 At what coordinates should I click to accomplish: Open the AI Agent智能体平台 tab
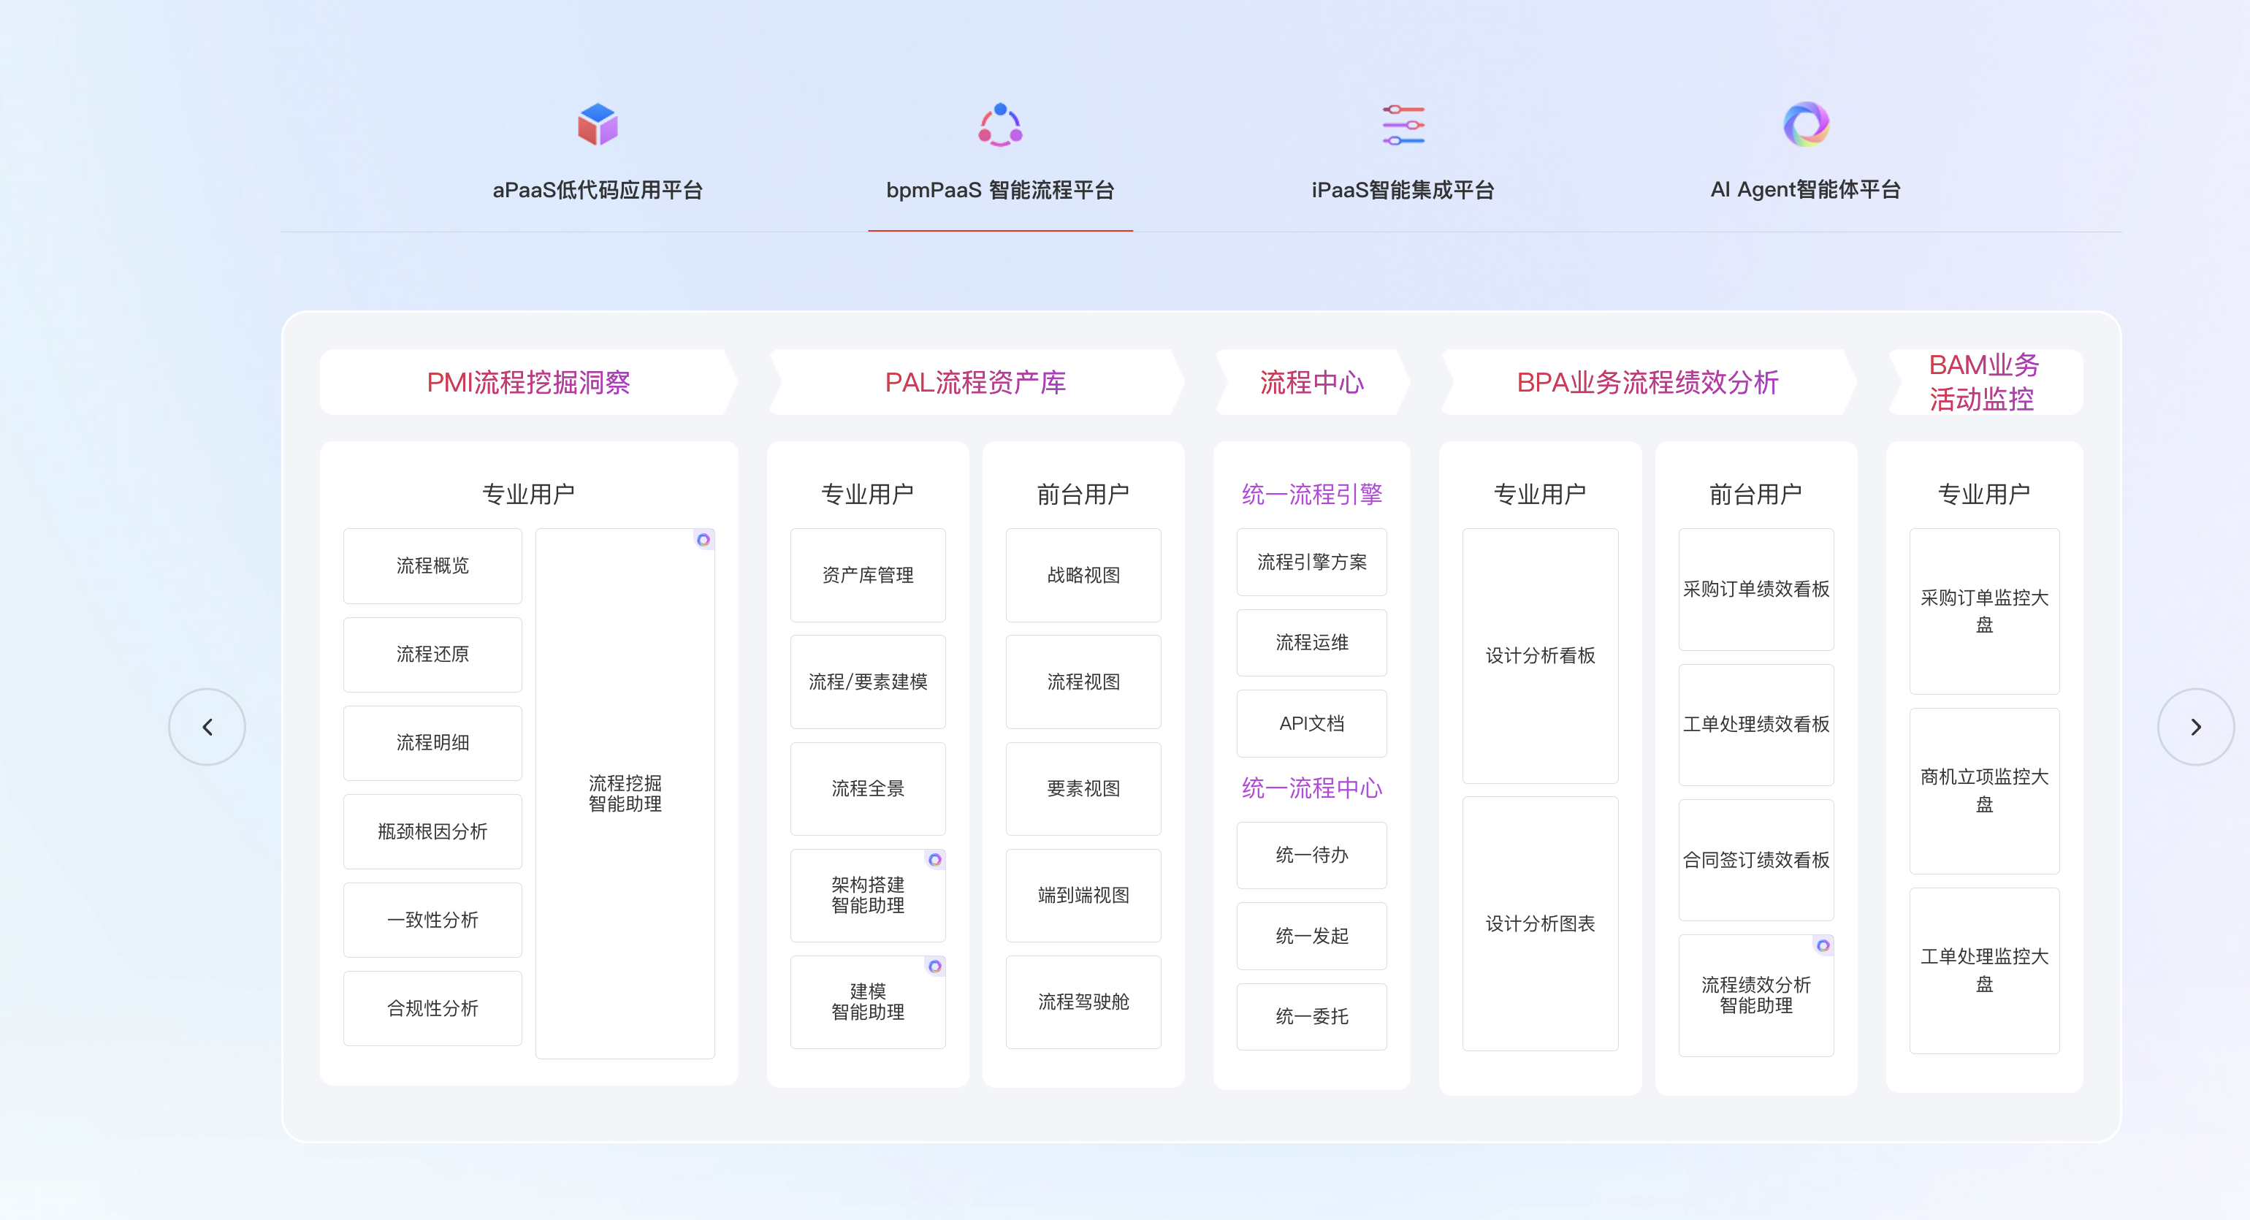(x=1805, y=189)
